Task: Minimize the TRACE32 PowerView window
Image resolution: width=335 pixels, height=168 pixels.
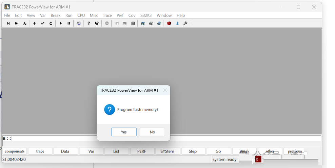Action: (283, 7)
